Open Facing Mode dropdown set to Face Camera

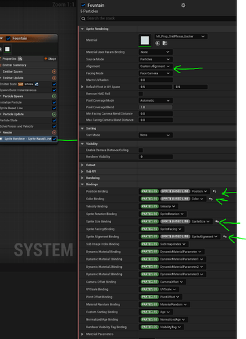tap(155, 73)
